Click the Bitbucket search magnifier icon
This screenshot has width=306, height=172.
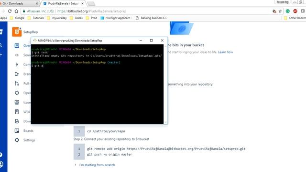[x=1, y=45]
